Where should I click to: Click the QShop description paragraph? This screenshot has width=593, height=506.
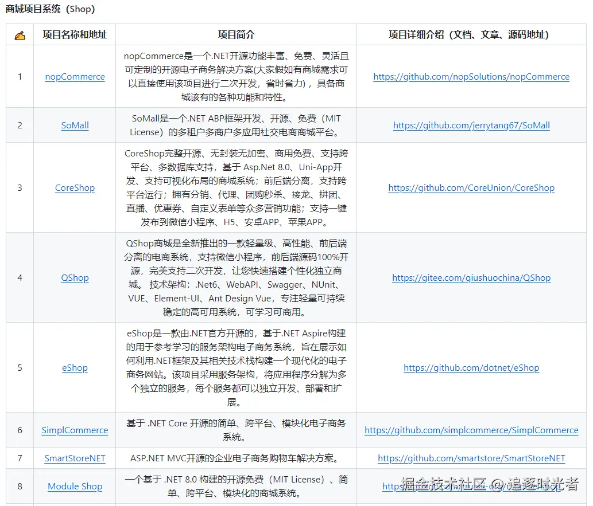236,277
